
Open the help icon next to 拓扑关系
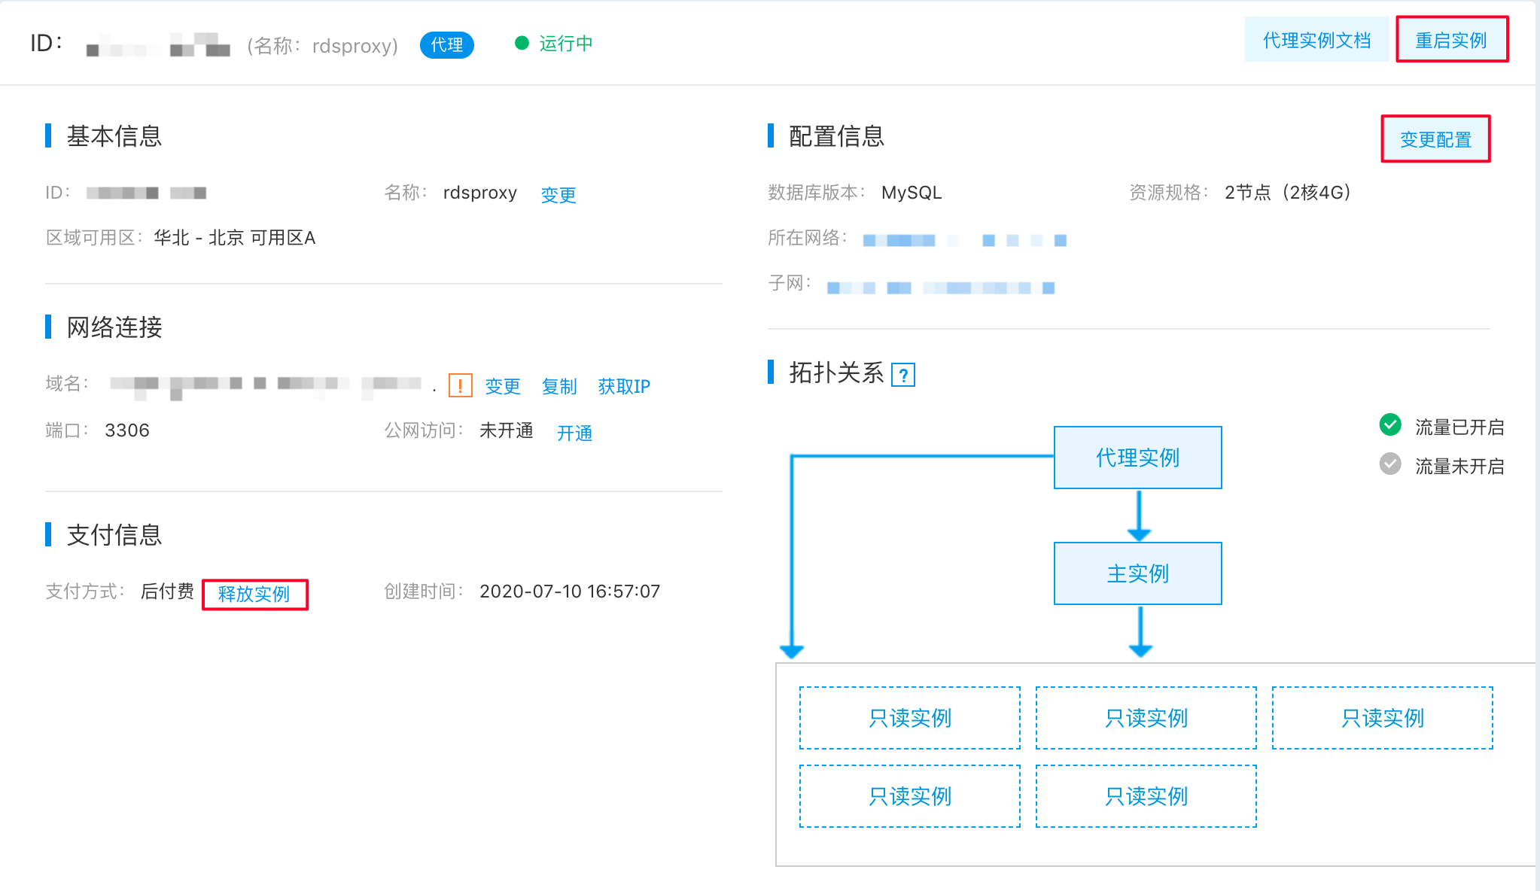[903, 374]
